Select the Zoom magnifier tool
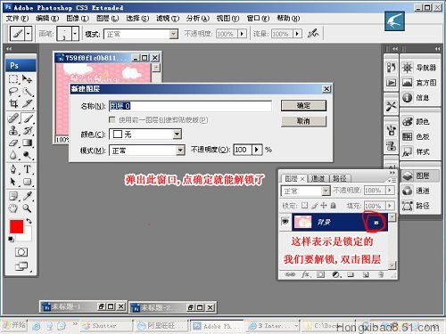The image size is (446, 334). point(27,208)
